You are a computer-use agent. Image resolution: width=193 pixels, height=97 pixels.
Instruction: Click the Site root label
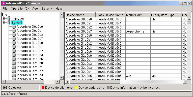click(x=5, y=15)
